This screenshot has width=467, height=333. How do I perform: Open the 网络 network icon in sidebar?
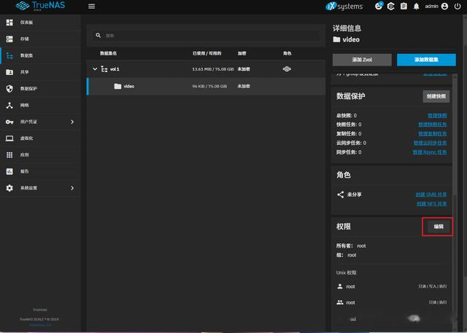tap(9, 105)
